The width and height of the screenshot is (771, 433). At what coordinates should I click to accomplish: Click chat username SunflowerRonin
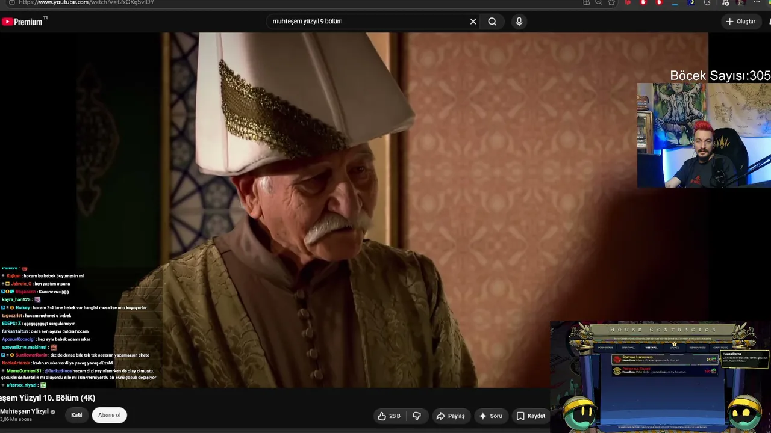coord(31,355)
